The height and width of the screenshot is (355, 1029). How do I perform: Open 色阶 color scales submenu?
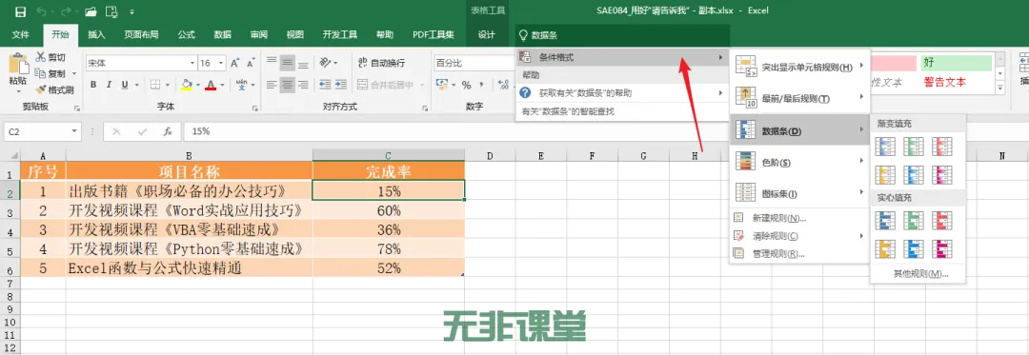799,161
